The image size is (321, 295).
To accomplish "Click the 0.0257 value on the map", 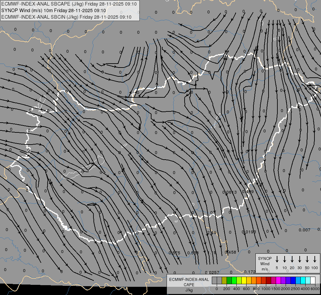I will click(212, 273).
